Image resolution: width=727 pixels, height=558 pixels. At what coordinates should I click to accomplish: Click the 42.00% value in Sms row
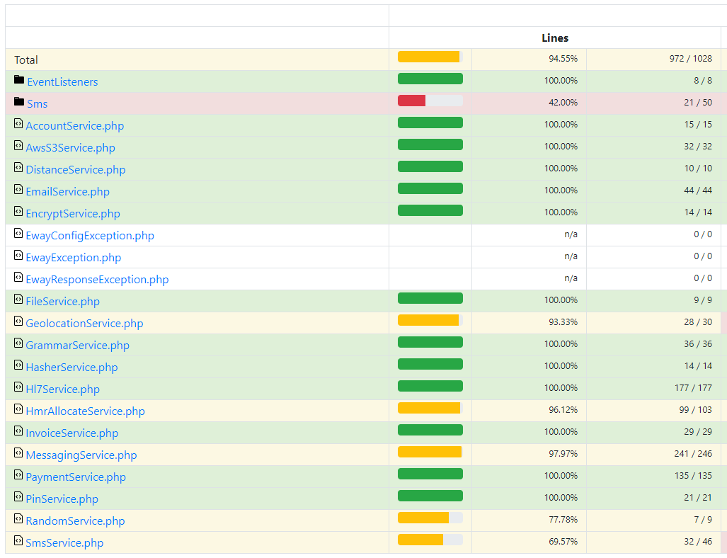[x=563, y=102]
